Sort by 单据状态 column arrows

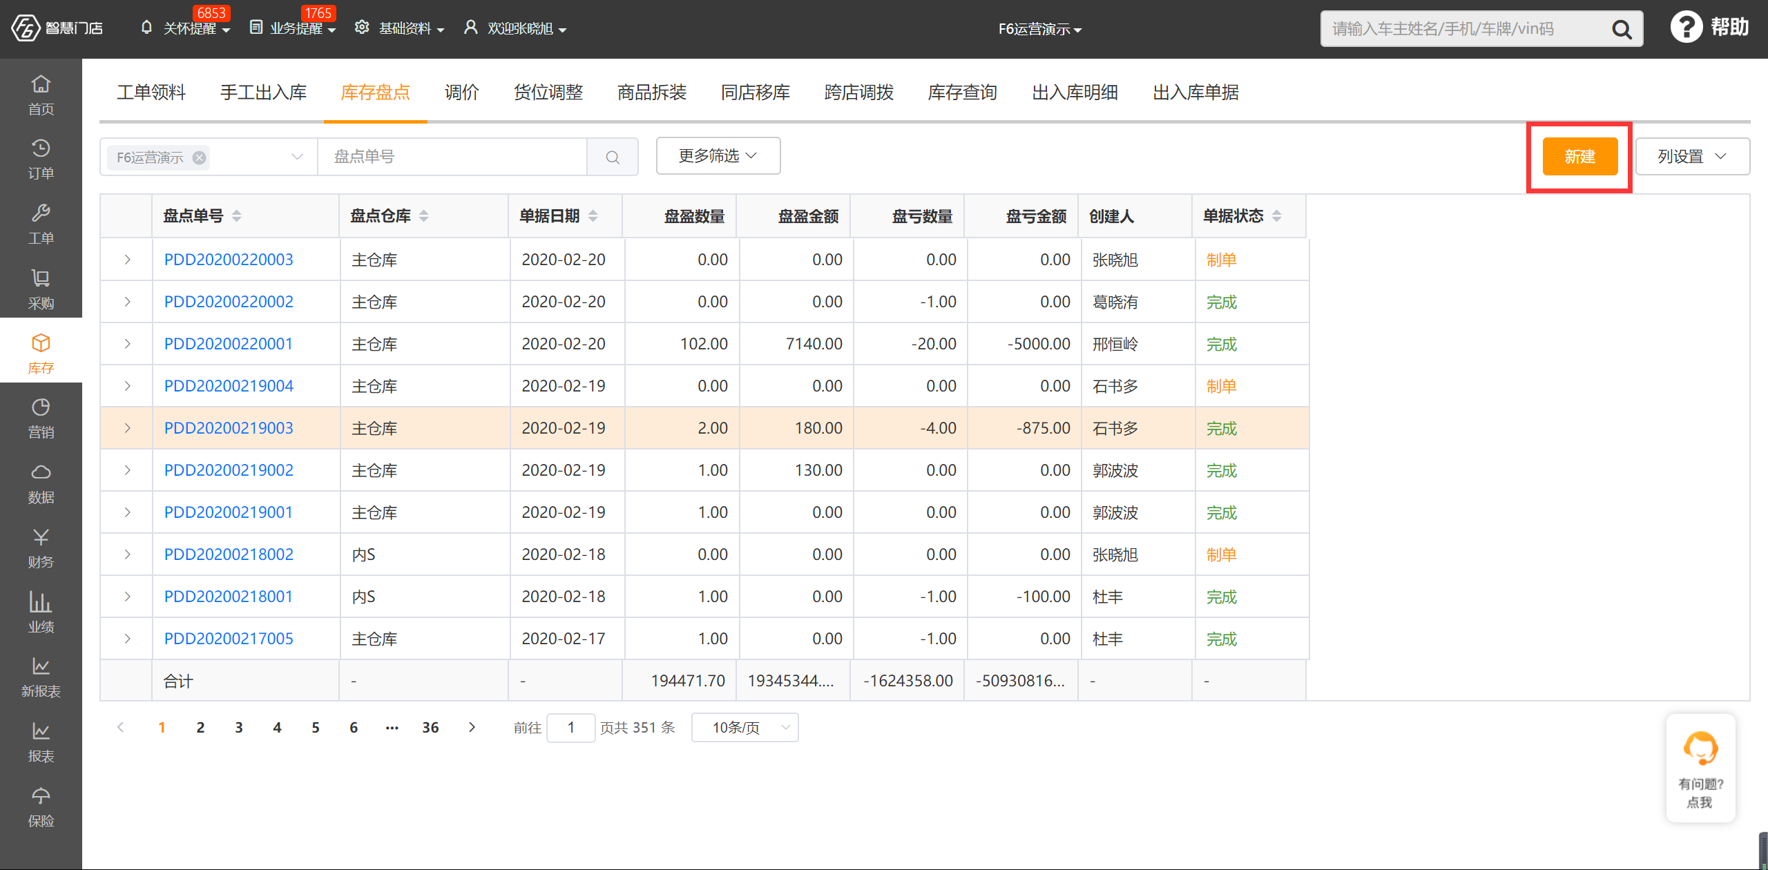[x=1276, y=216]
